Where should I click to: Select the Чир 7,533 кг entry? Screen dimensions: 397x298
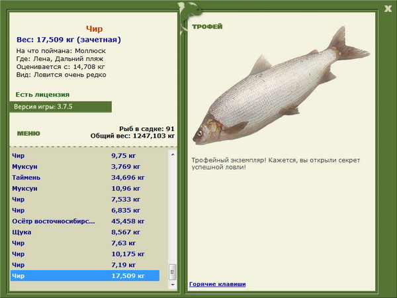coord(85,199)
